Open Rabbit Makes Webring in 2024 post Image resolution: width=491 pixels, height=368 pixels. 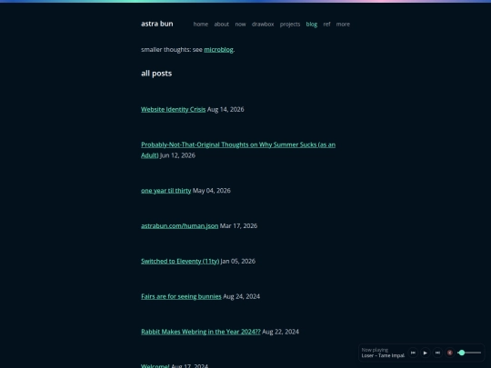click(201, 332)
